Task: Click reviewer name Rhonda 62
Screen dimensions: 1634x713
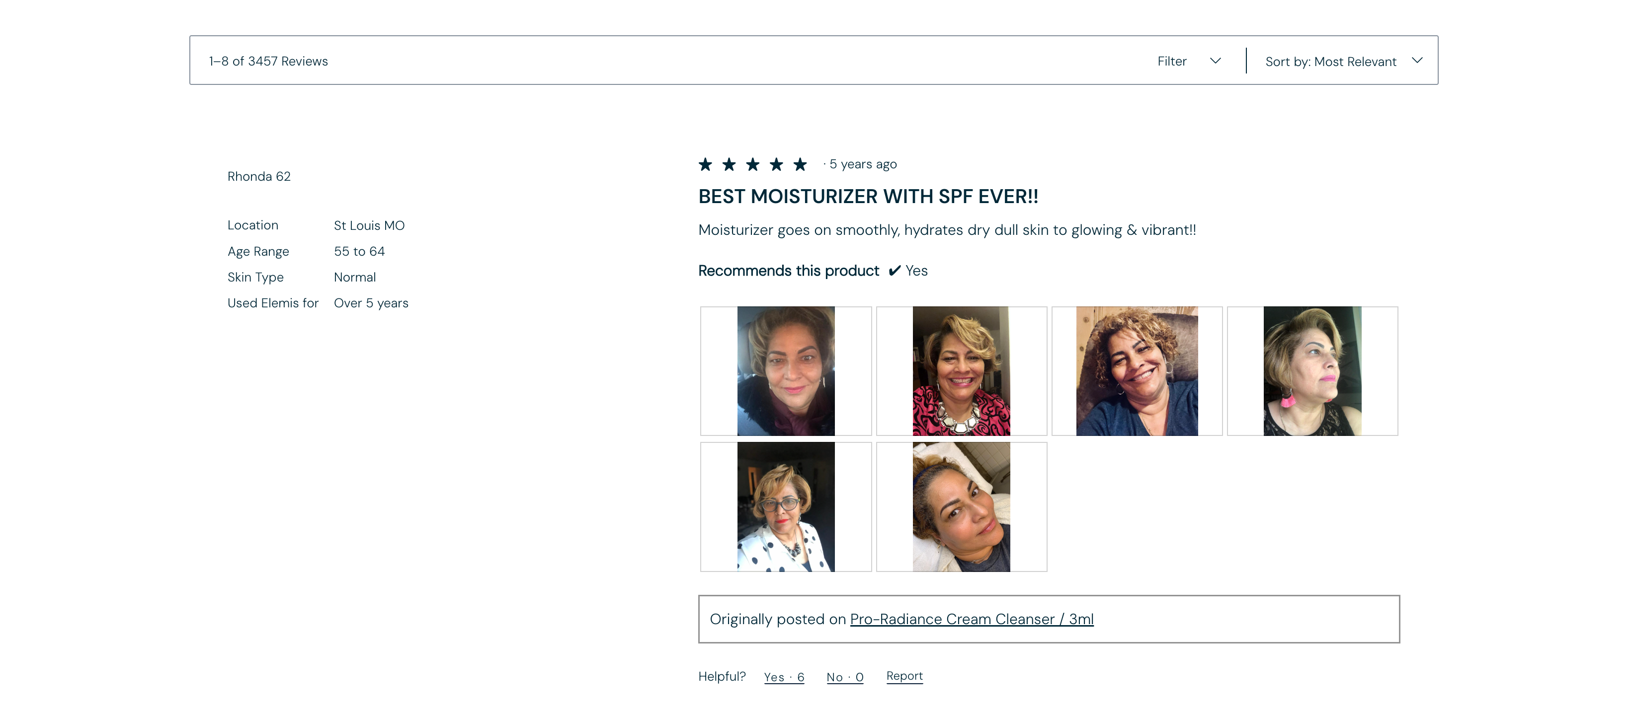Action: coord(259,176)
